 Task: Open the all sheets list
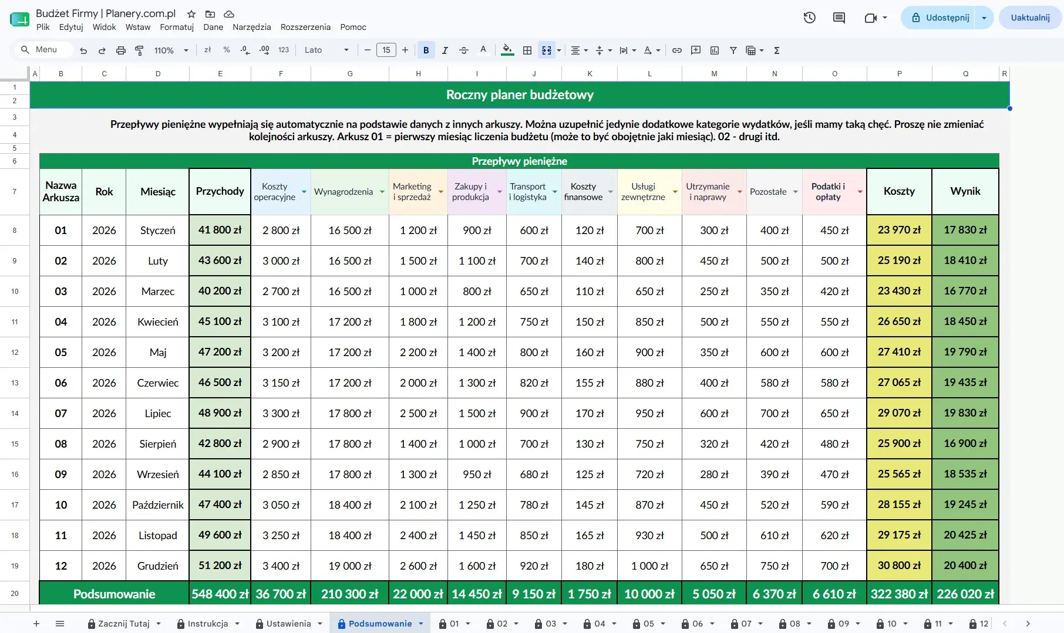click(x=60, y=624)
